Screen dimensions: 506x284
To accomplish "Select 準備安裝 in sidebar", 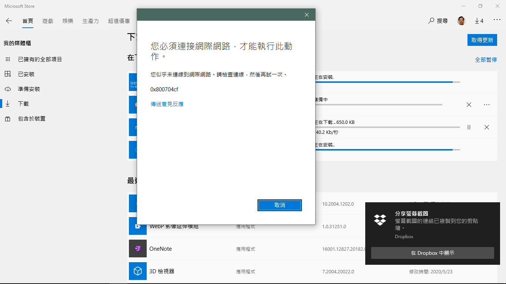I will pyautogui.click(x=29, y=89).
